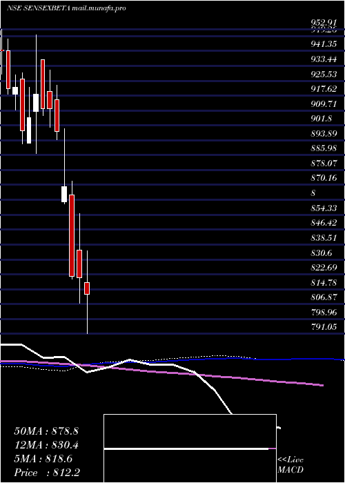Click the 814.78 price axis label
This screenshot has height=483, width=345.
(324, 282)
